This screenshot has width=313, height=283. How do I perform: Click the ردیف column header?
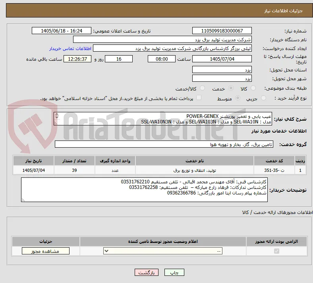300,161
